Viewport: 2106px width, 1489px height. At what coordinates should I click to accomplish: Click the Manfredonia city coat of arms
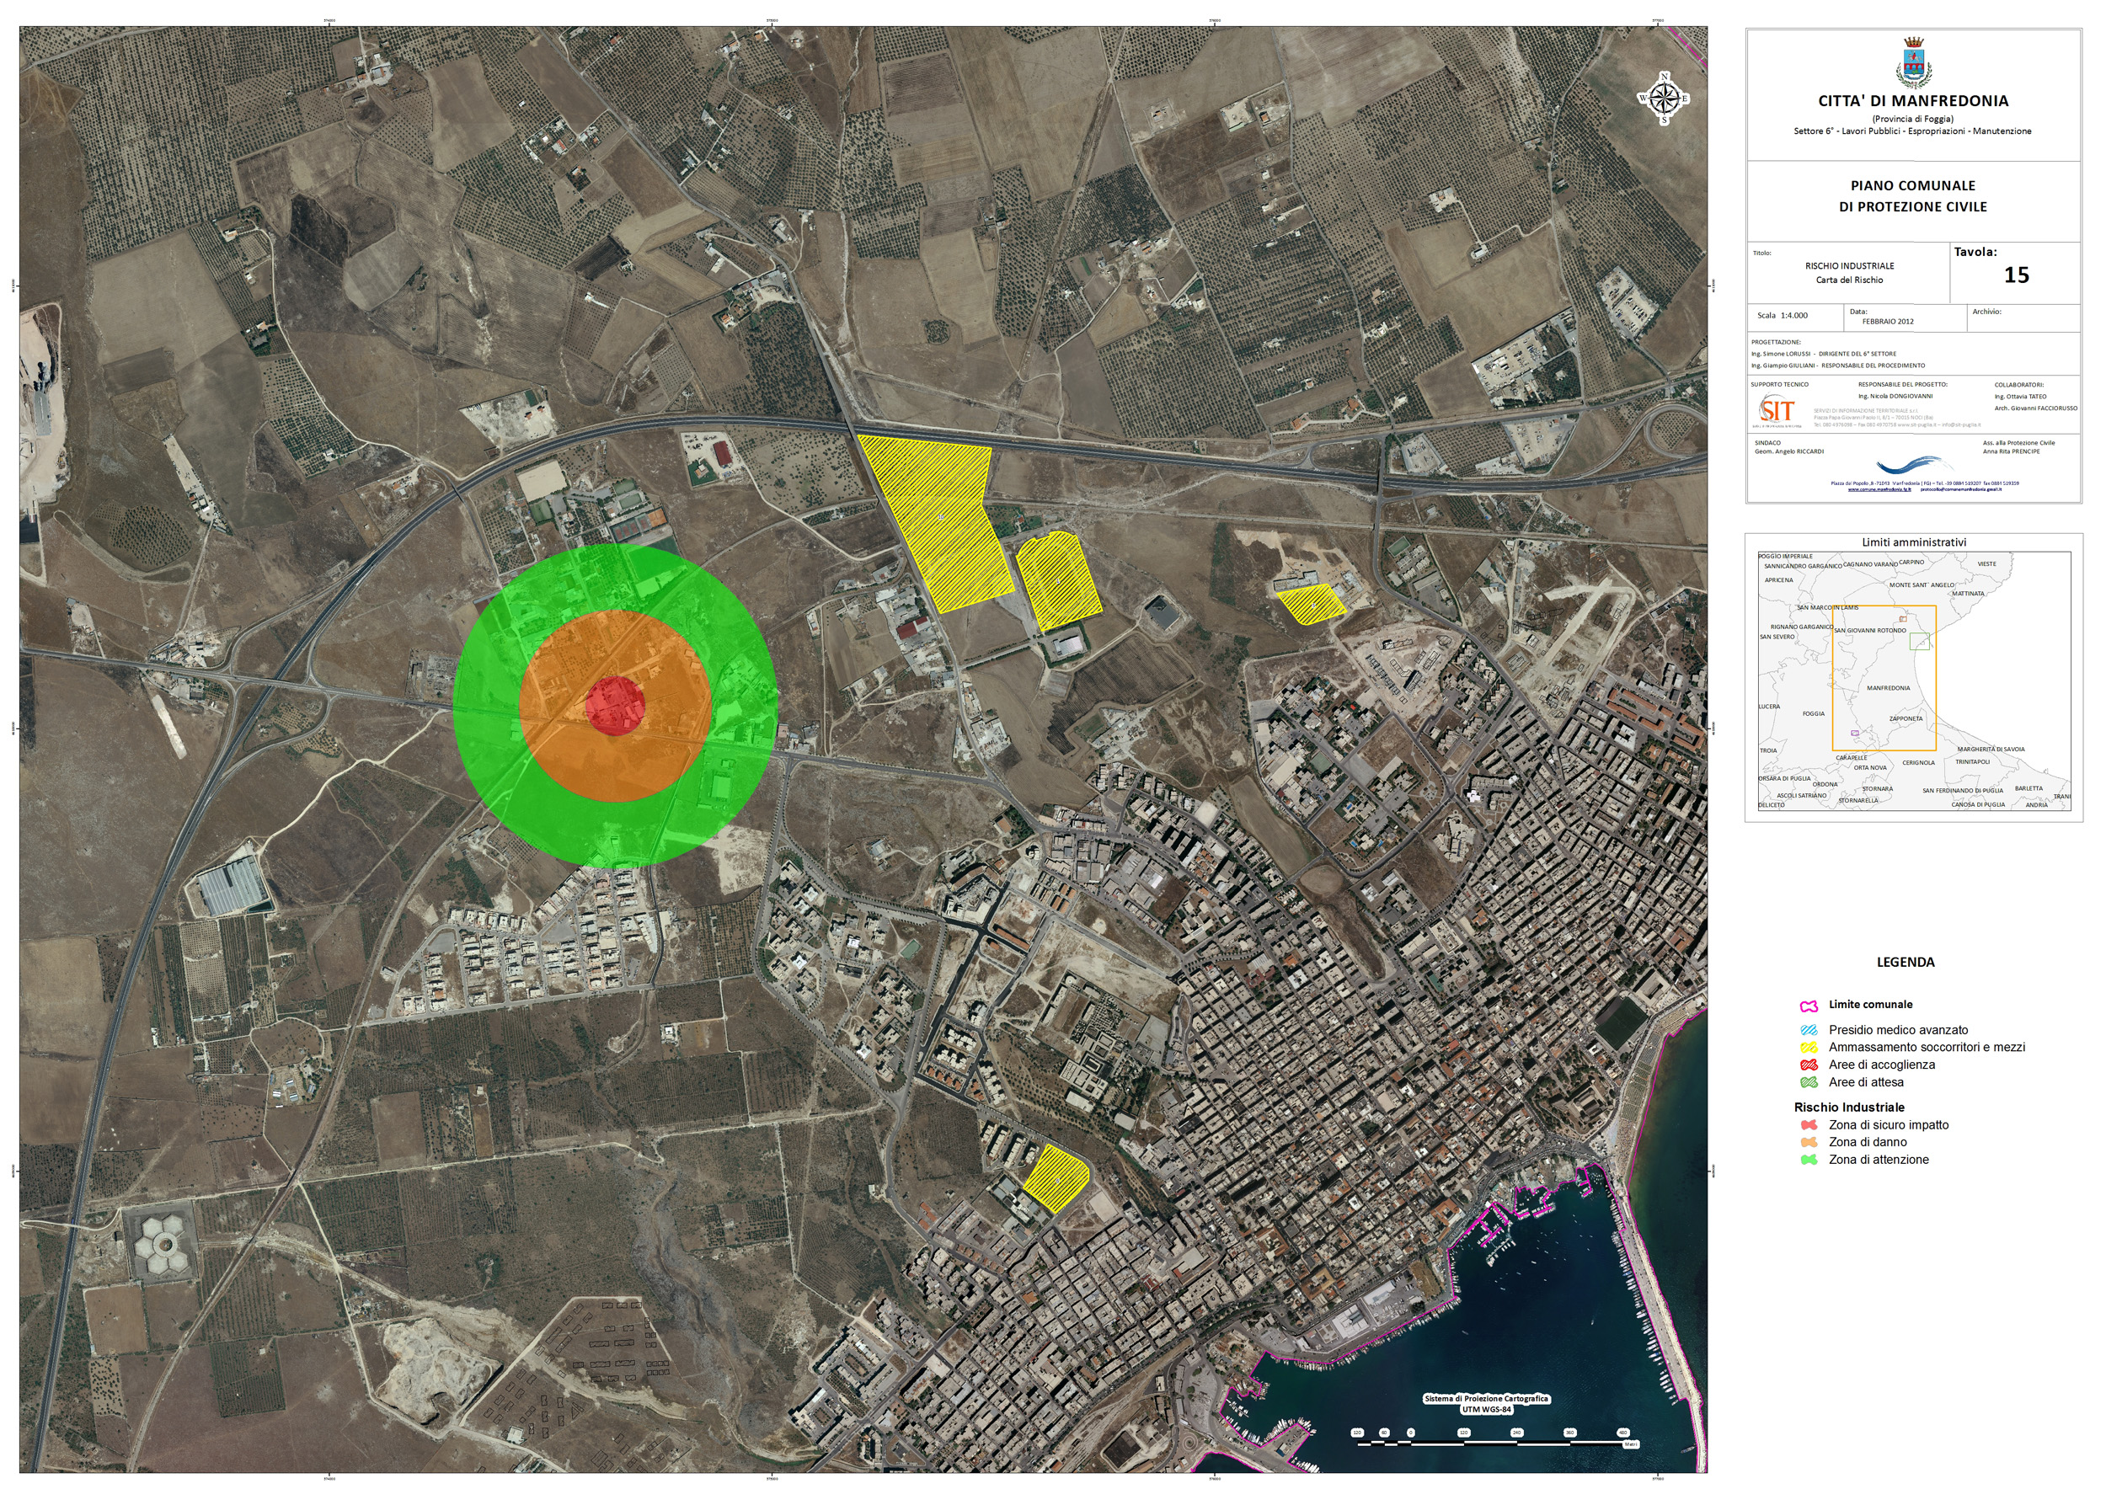tap(1912, 62)
